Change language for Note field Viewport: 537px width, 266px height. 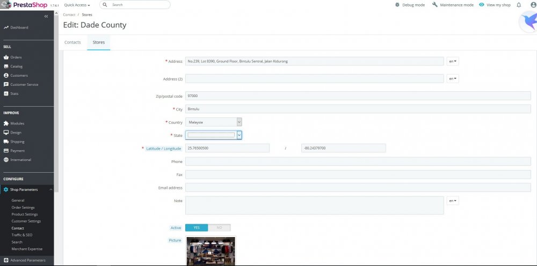click(453, 201)
